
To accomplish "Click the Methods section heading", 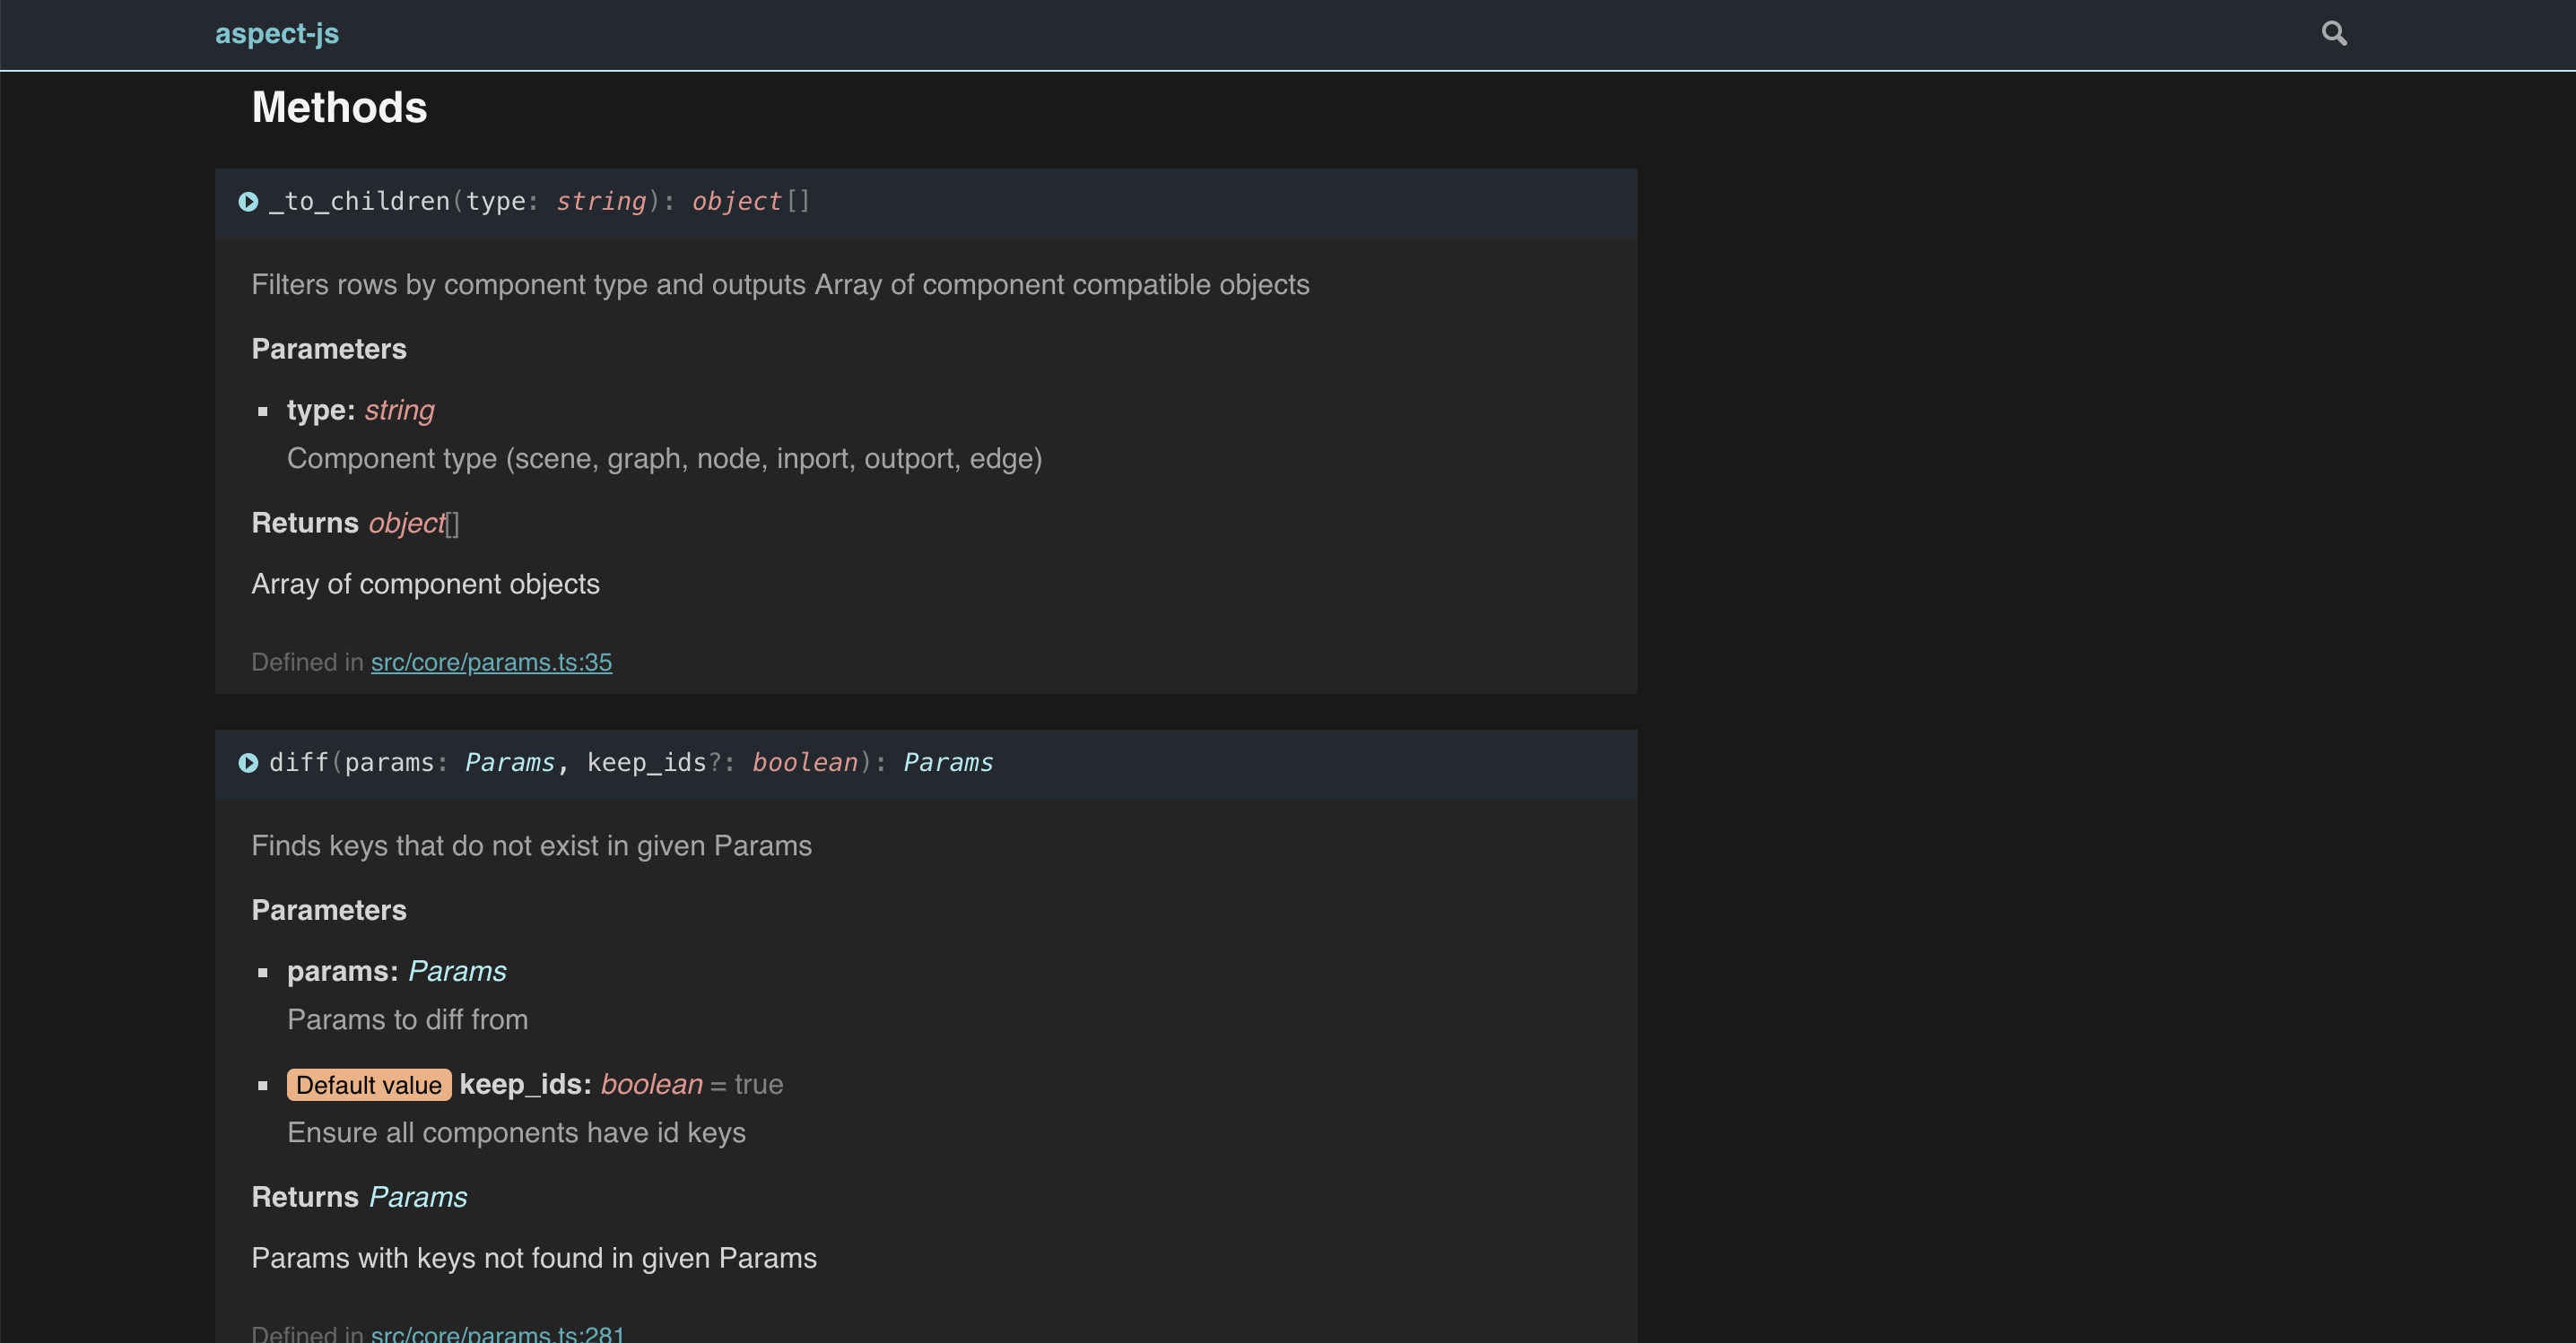I will 339,108.
